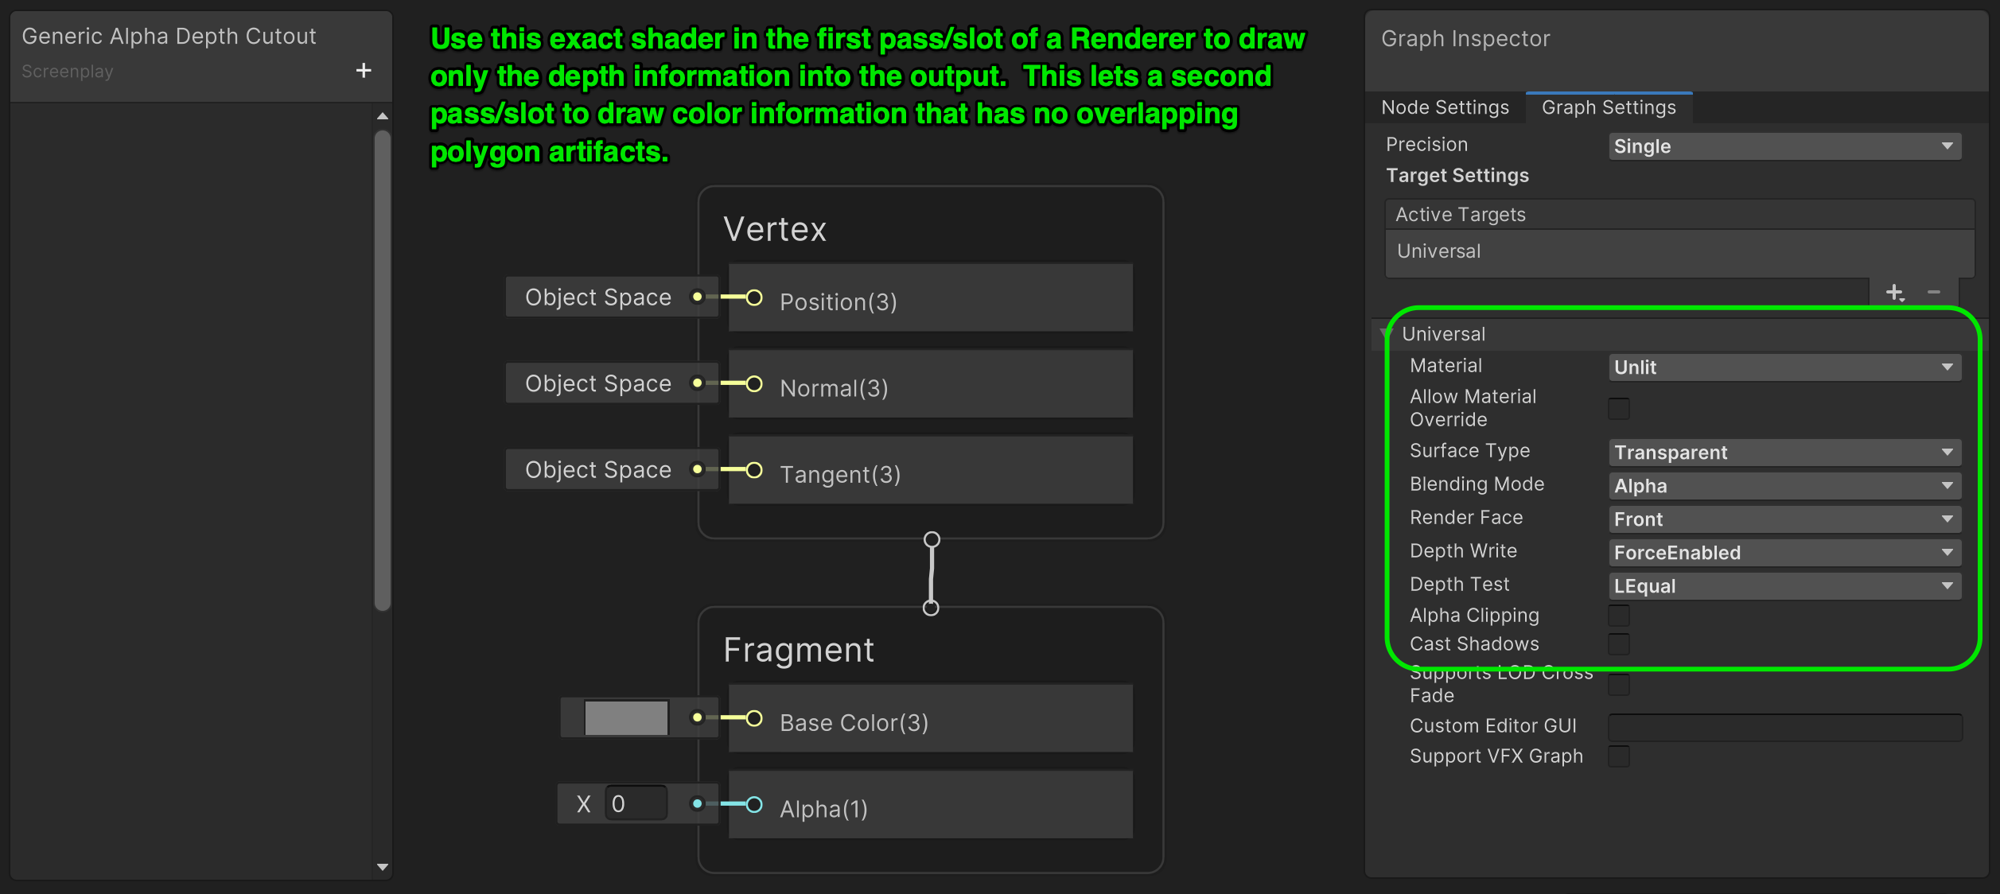Collapse the Universal settings foldout

pyautogui.click(x=1387, y=334)
